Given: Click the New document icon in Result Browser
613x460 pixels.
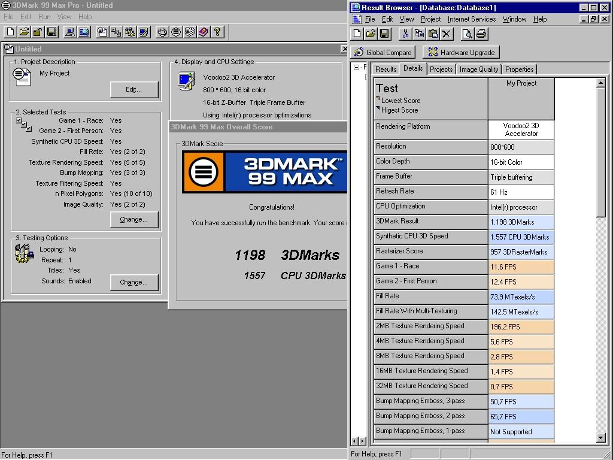Looking at the screenshot, I should coord(357,34).
